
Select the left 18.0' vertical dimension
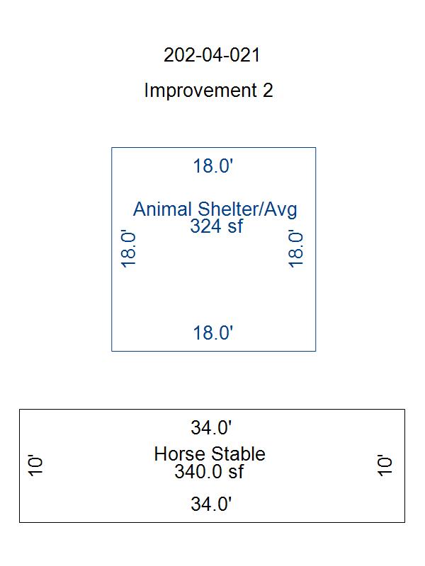pos(128,249)
